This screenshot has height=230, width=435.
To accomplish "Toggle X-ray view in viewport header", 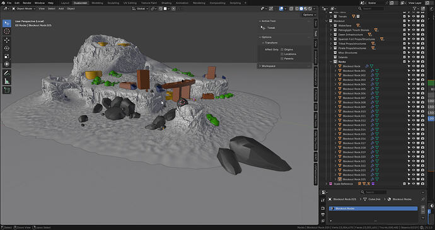I will (291, 9).
